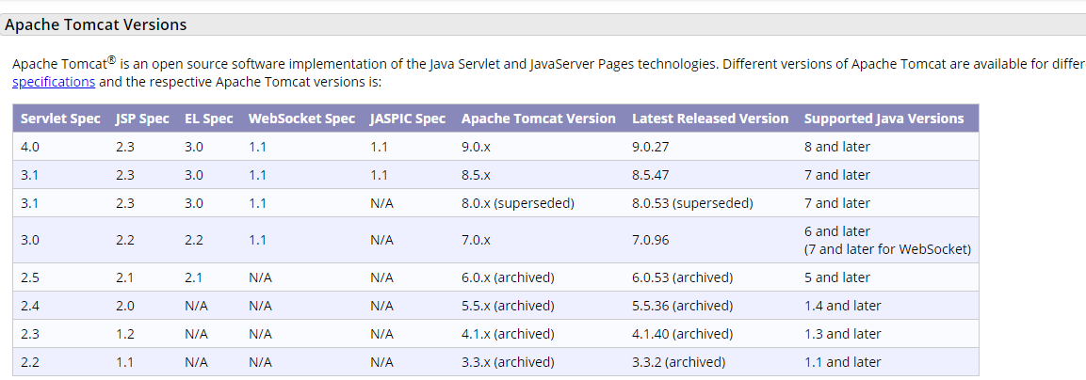Click the "7 and later for WebSocket" note
The image size is (1086, 380).
(x=887, y=249)
